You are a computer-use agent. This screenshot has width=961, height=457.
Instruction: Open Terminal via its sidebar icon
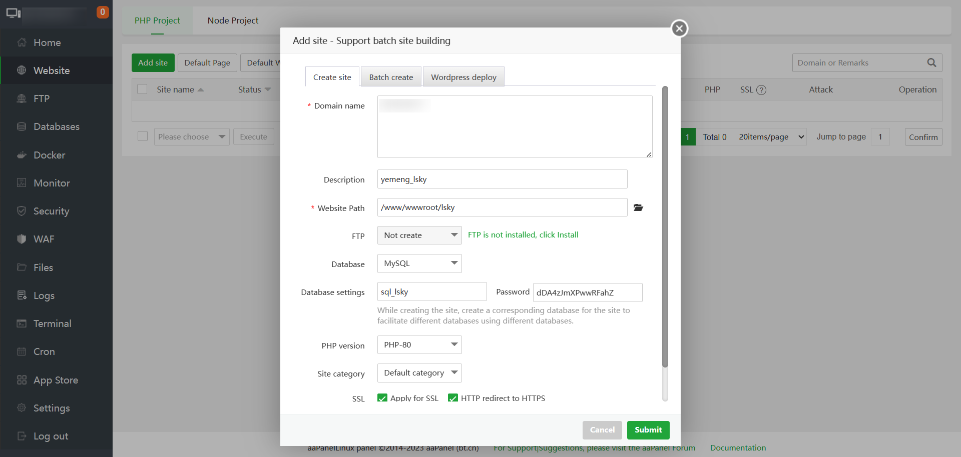point(22,323)
